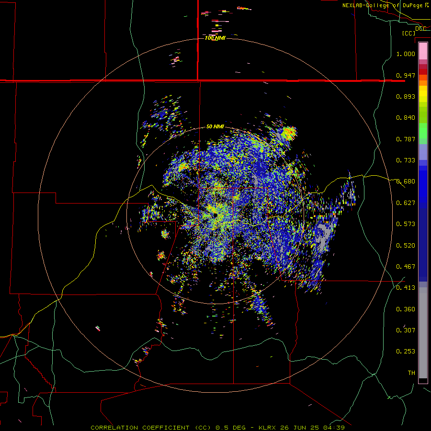Click the 26 JUN 25 date in caption

tap(300, 428)
